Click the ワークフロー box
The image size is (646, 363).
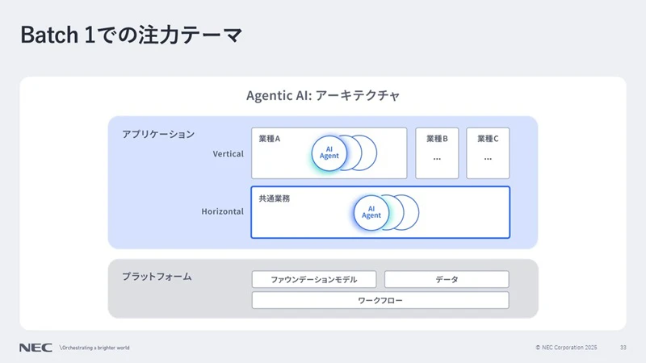click(380, 300)
